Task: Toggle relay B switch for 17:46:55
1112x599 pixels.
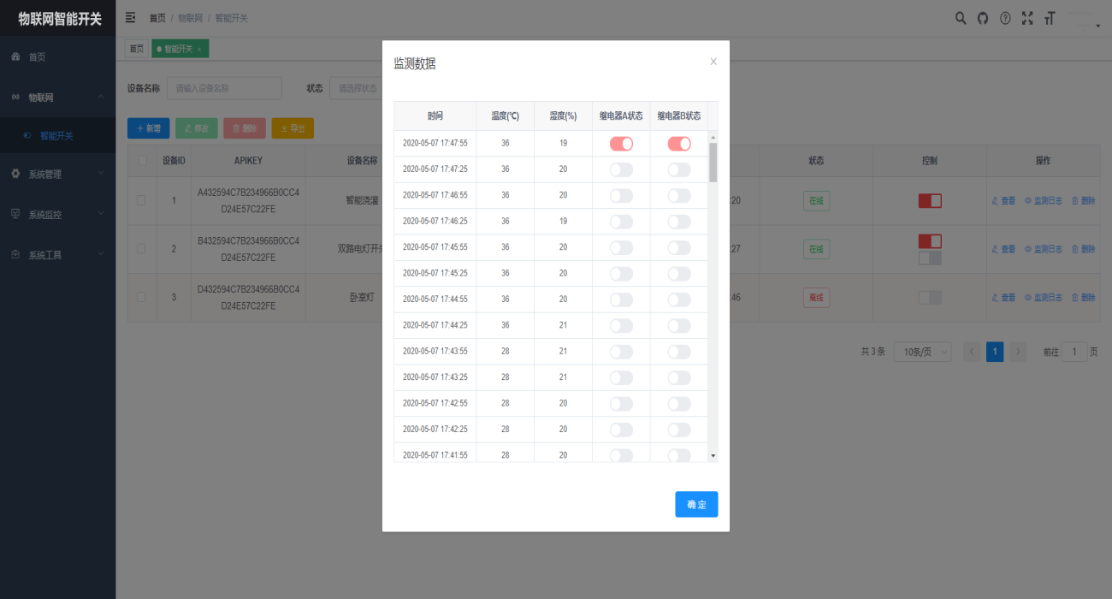Action: coord(679,196)
